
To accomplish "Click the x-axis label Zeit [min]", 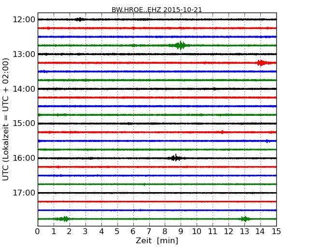I will [x=157, y=240].
